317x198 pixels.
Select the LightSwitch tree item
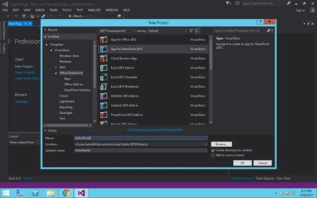coord(67,102)
